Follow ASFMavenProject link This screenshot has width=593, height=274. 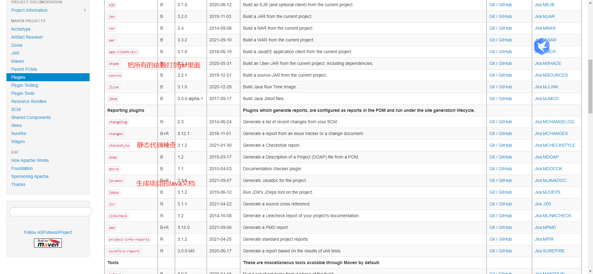click(48, 232)
